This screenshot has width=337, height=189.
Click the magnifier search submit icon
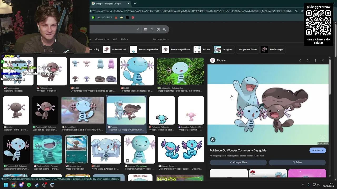click(x=164, y=29)
